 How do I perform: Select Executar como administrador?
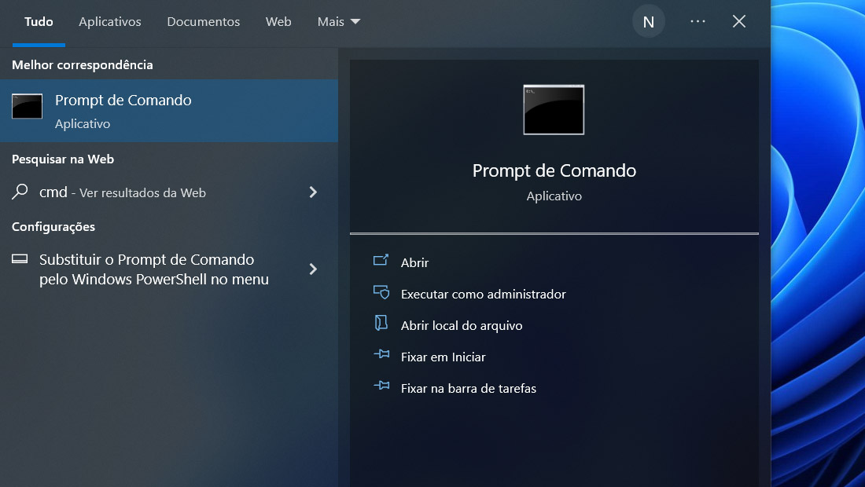tap(484, 295)
